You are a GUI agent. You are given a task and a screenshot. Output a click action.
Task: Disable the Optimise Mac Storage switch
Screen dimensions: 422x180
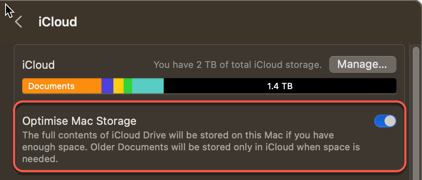pyautogui.click(x=385, y=121)
